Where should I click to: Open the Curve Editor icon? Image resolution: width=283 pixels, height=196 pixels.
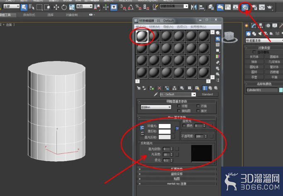point(228,7)
